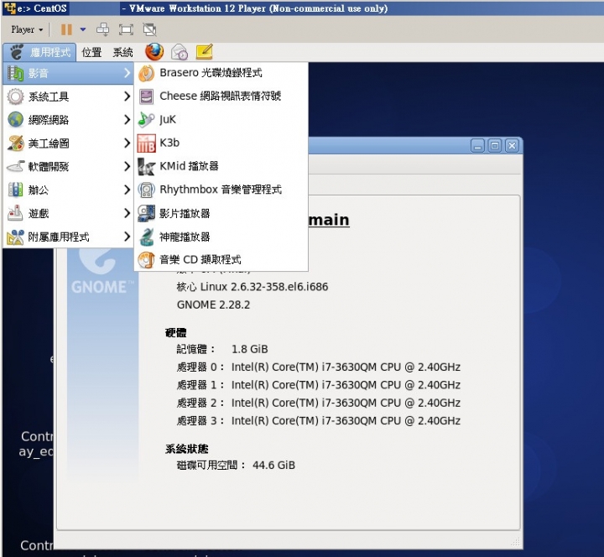This screenshot has height=557, width=604.
Task: Expand the arrow next to 遊戲
Action: pos(127,213)
